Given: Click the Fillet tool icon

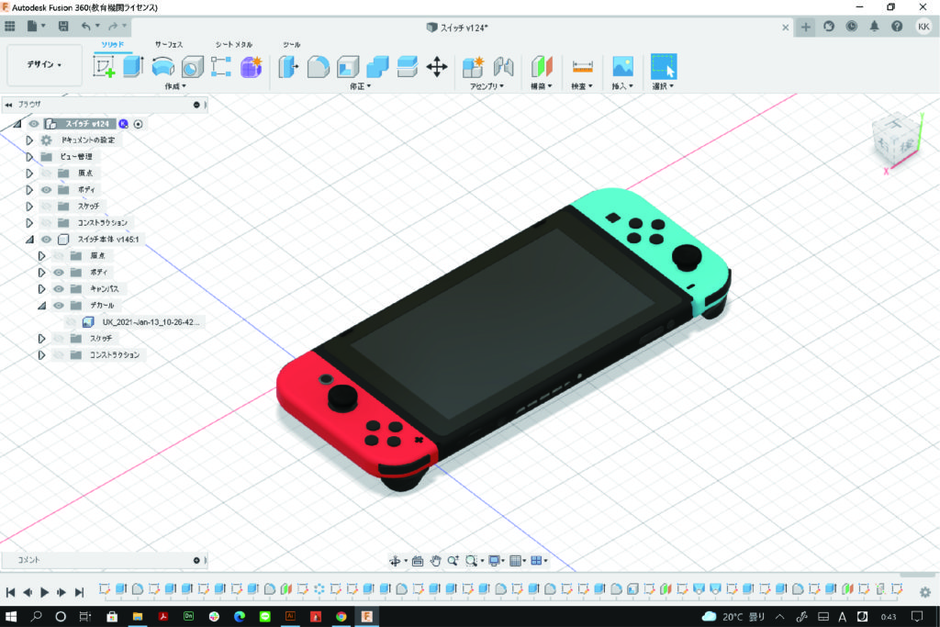Looking at the screenshot, I should (318, 66).
